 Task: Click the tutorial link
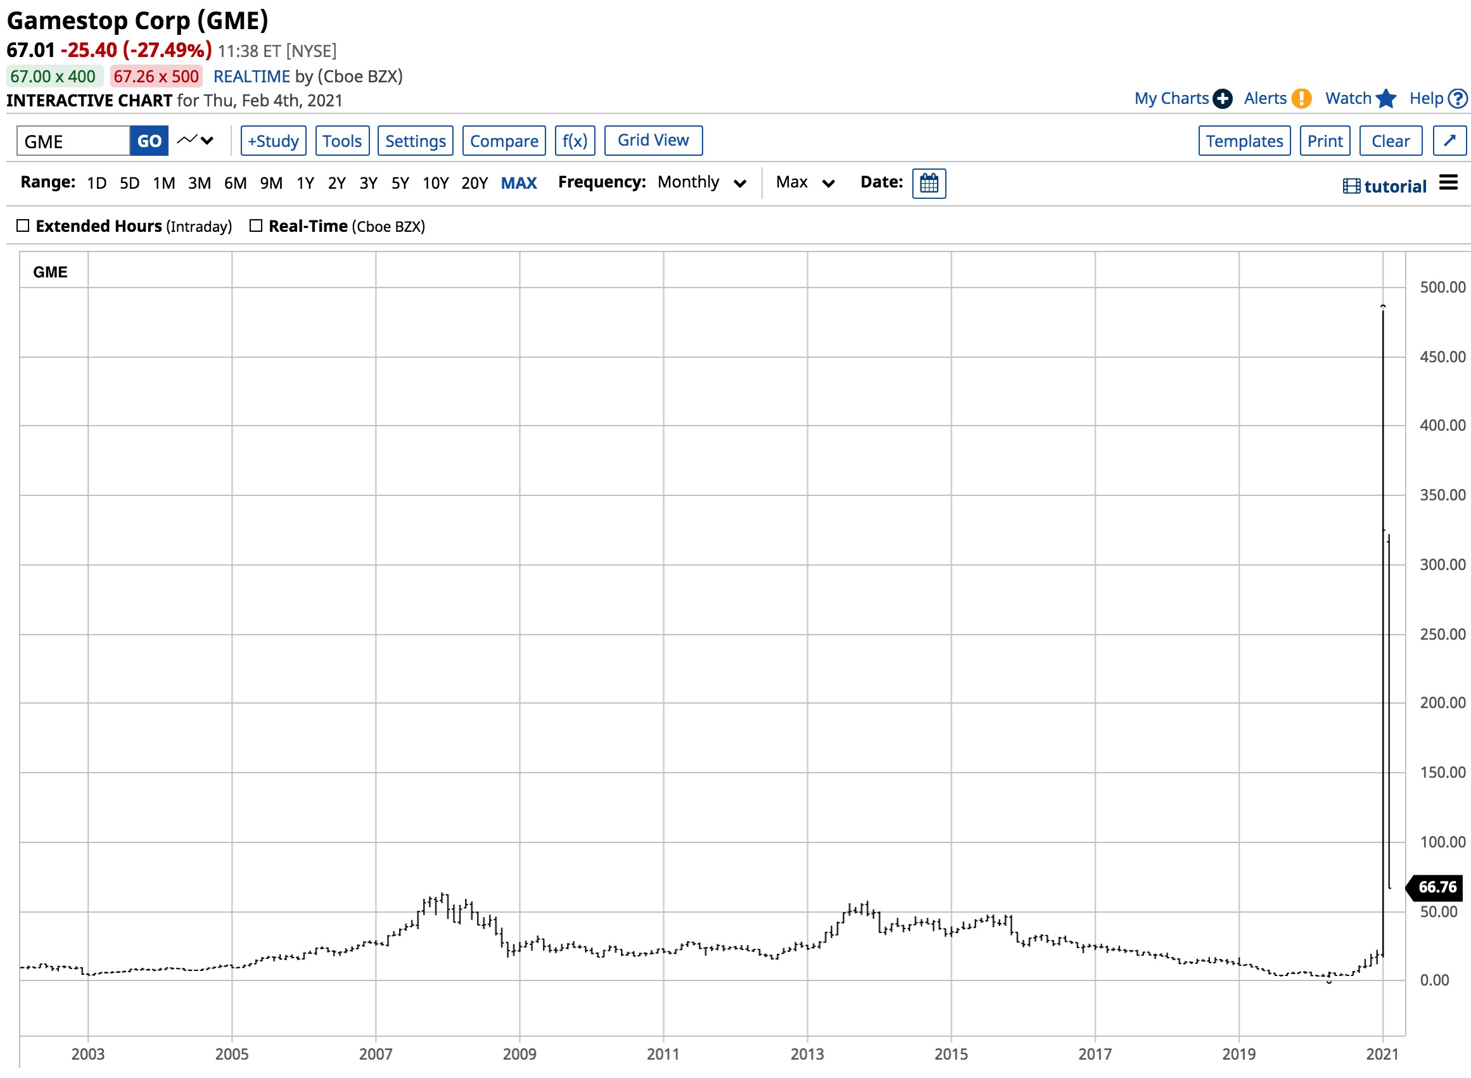coord(1394,186)
